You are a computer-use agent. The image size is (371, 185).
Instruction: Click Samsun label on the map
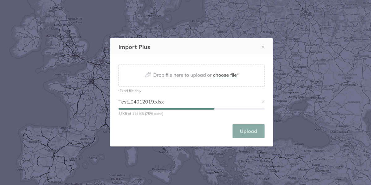click(x=298, y=144)
